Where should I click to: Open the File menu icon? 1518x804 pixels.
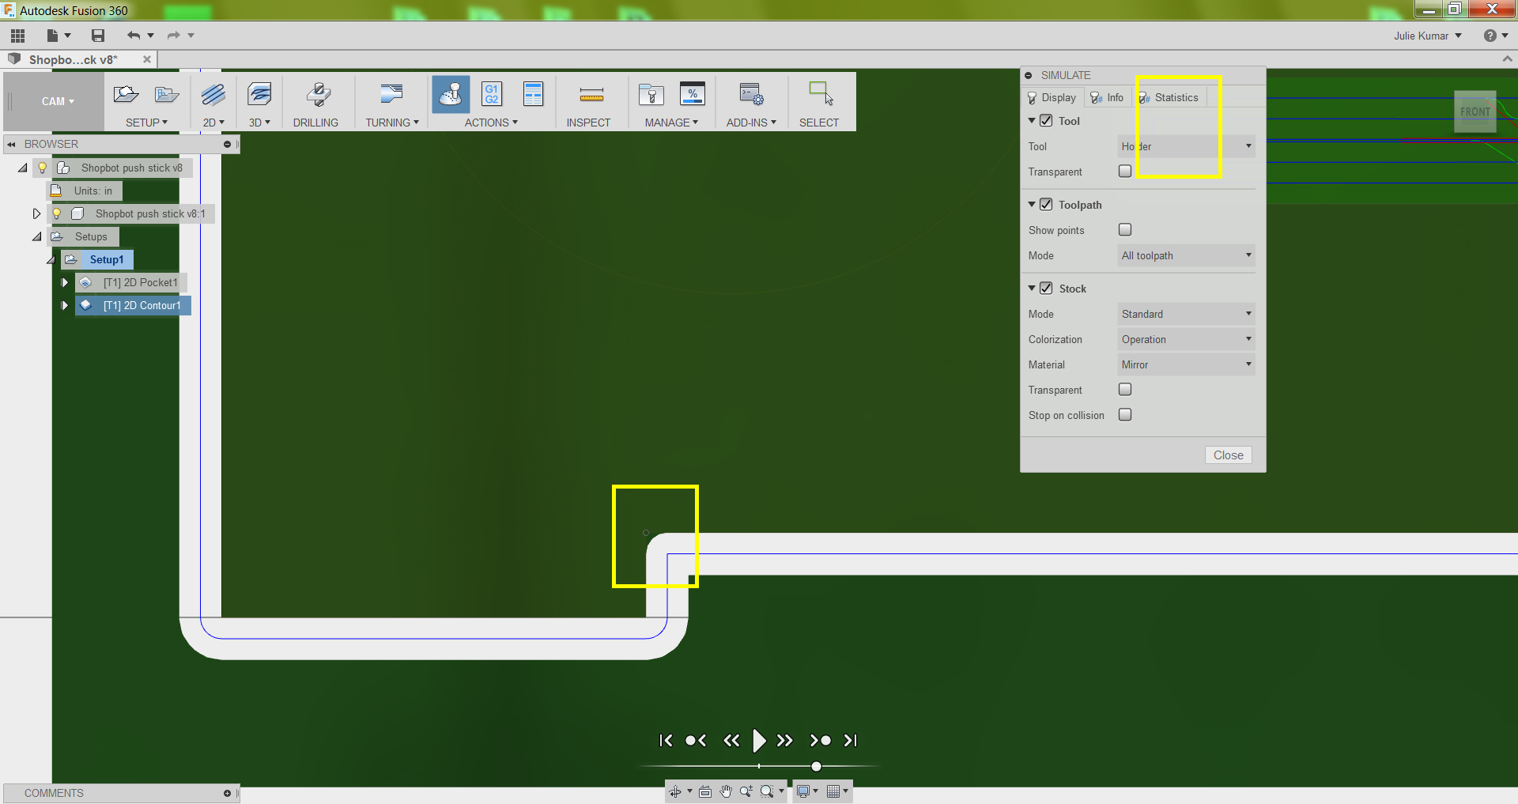pos(52,36)
